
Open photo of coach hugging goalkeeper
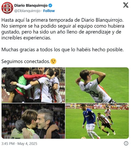pyautogui.click(x=33, y=121)
